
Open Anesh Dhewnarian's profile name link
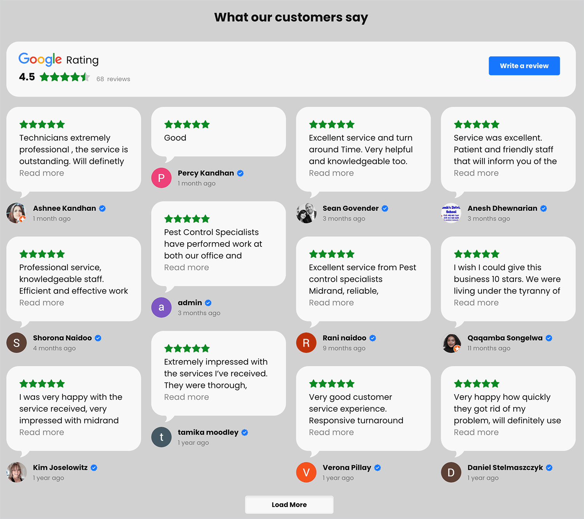(502, 208)
